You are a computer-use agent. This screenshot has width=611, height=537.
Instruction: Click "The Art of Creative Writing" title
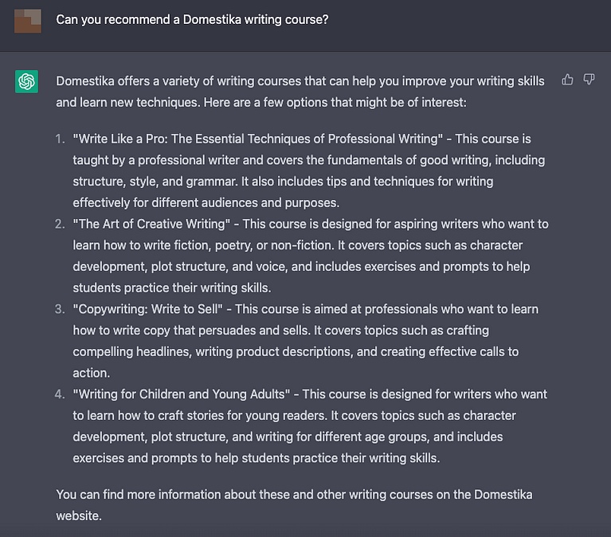pos(151,224)
